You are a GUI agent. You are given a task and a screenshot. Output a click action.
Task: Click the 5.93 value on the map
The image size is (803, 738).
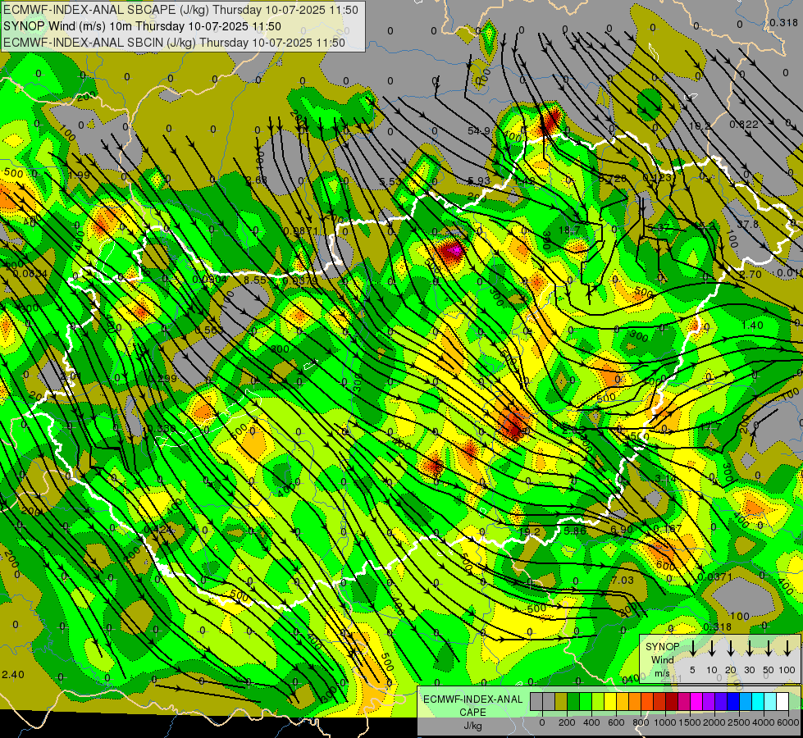[x=479, y=180]
